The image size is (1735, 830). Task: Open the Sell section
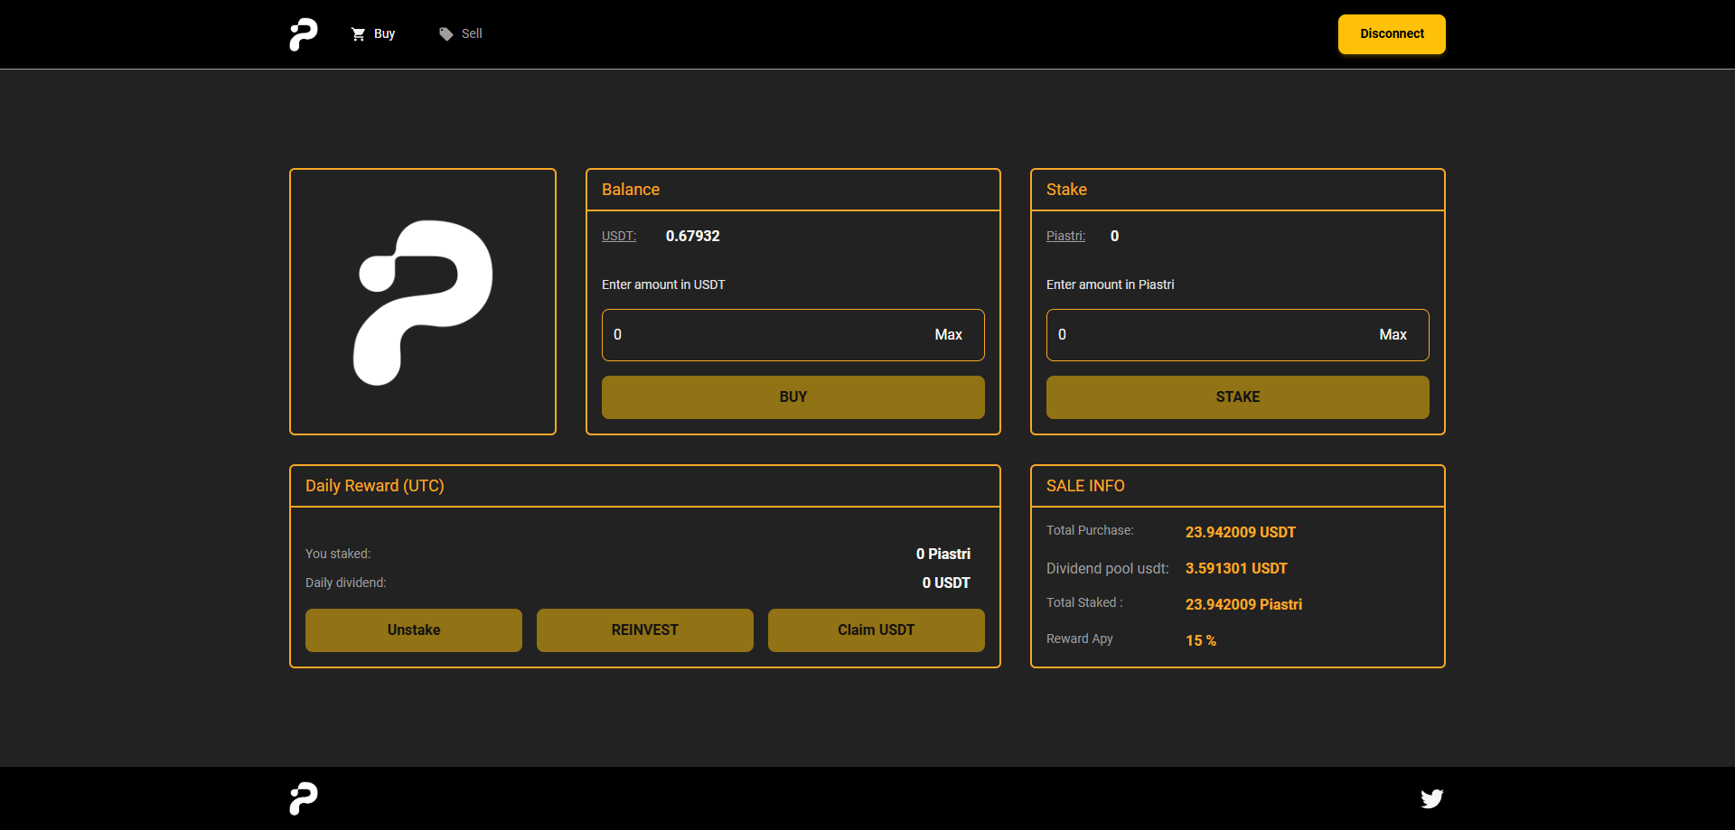coord(471,33)
